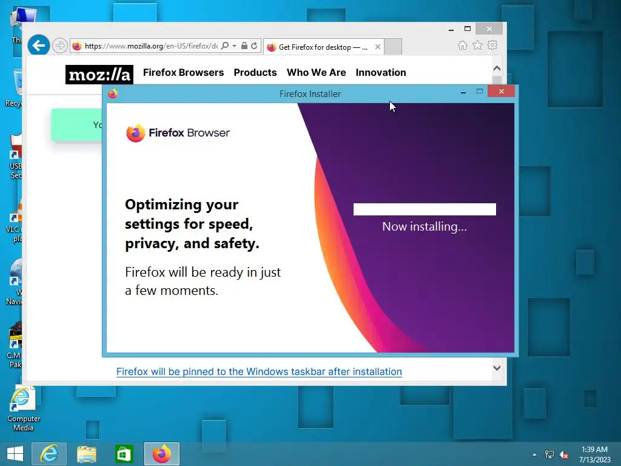Open Internet Explorer home icon
The height and width of the screenshot is (466, 621).
[x=463, y=46]
